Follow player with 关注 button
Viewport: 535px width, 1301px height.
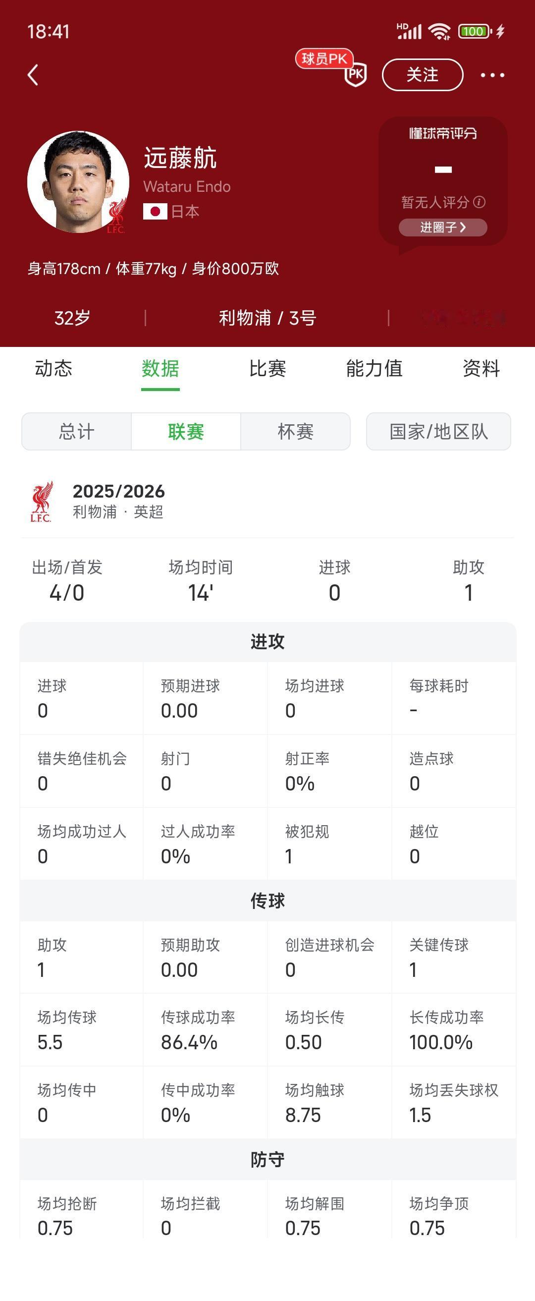pyautogui.click(x=423, y=75)
